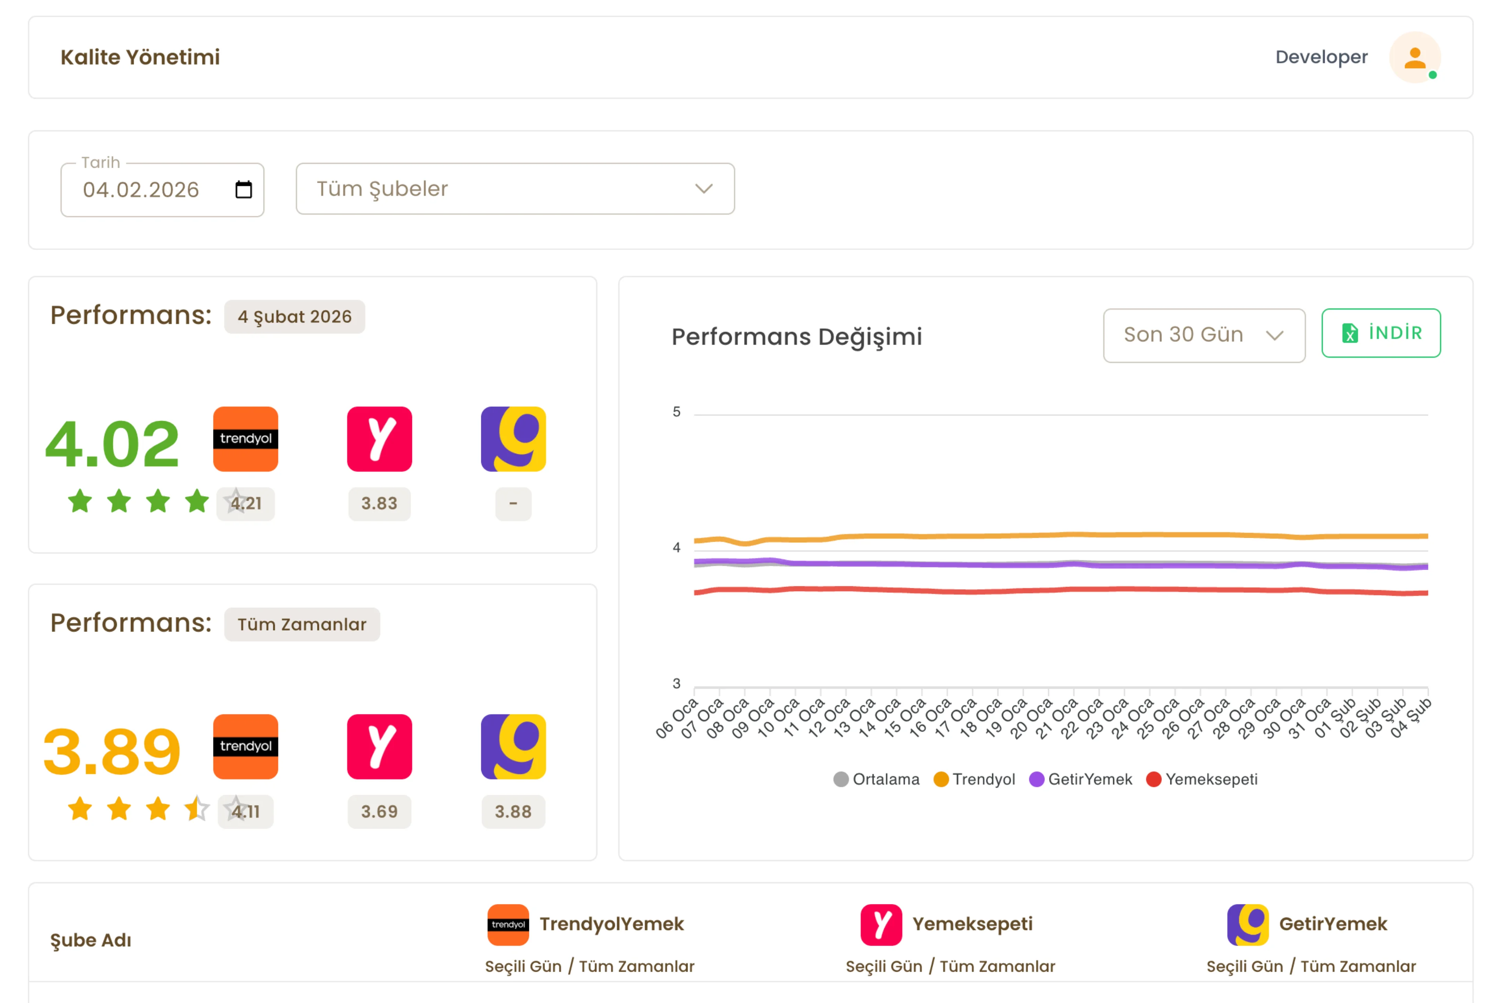Screen dimensions: 1505x1003
Task: Open the Tüm Şubeler branch dropdown
Action: coord(515,189)
